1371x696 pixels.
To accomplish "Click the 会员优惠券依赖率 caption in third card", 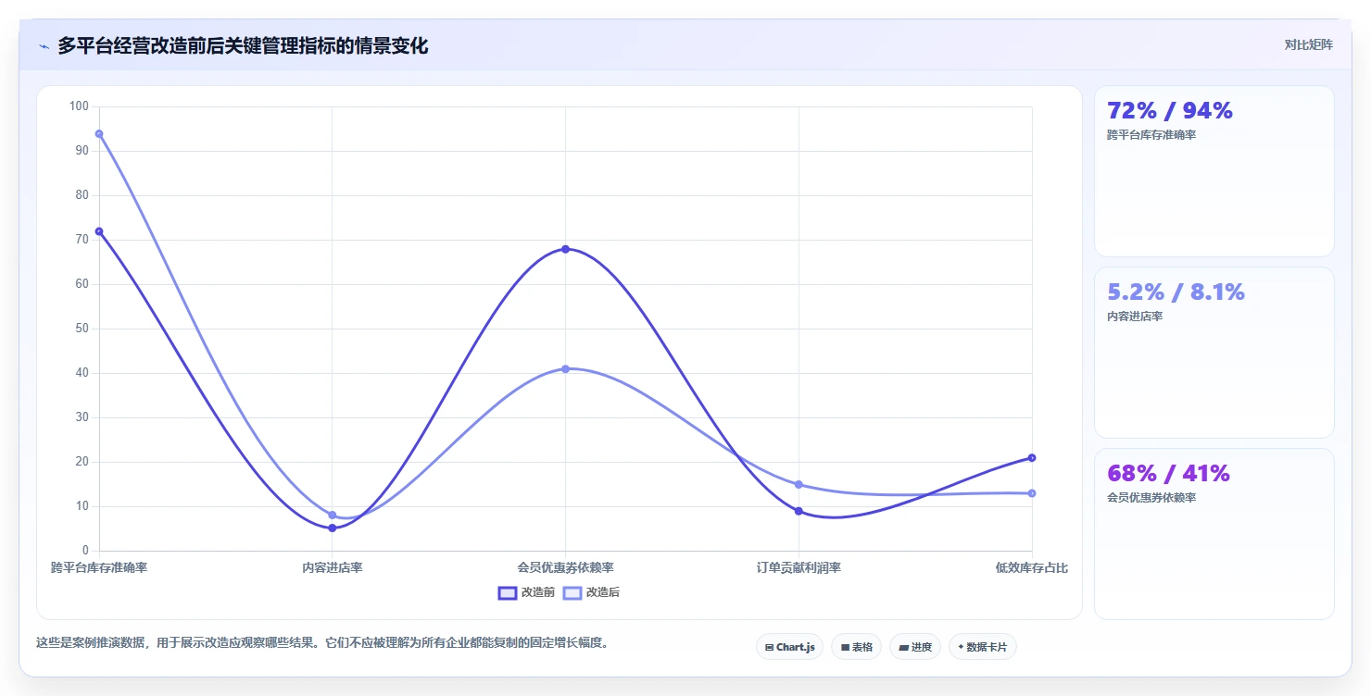I will coord(1151,498).
